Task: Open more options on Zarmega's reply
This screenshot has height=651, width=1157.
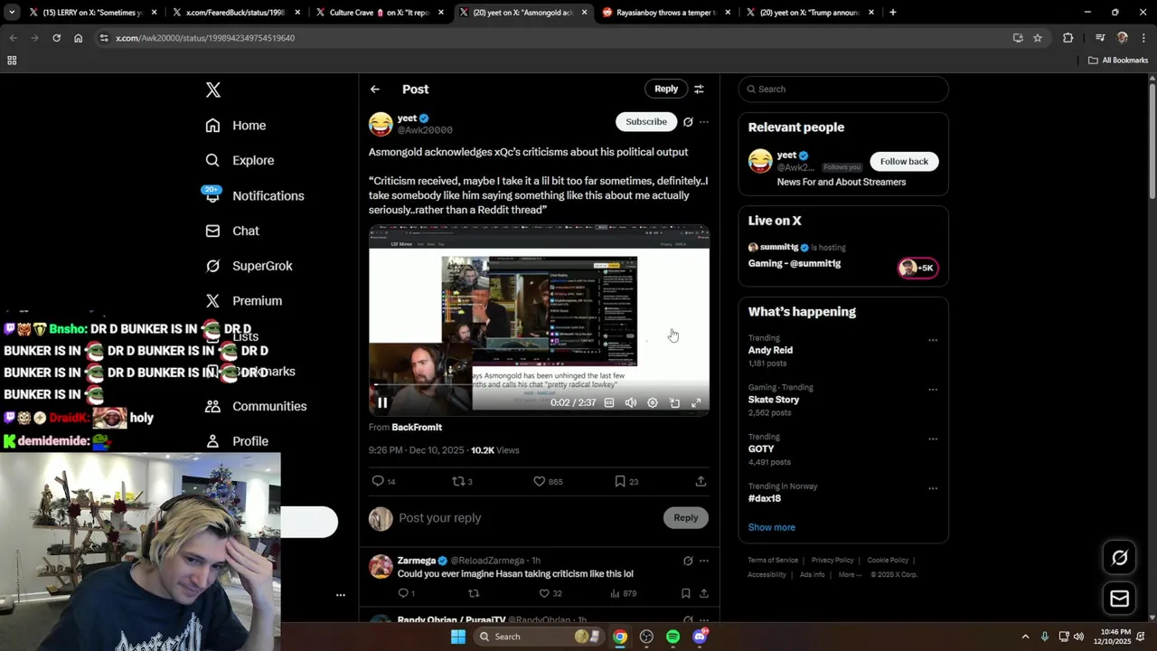Action: pyautogui.click(x=704, y=561)
